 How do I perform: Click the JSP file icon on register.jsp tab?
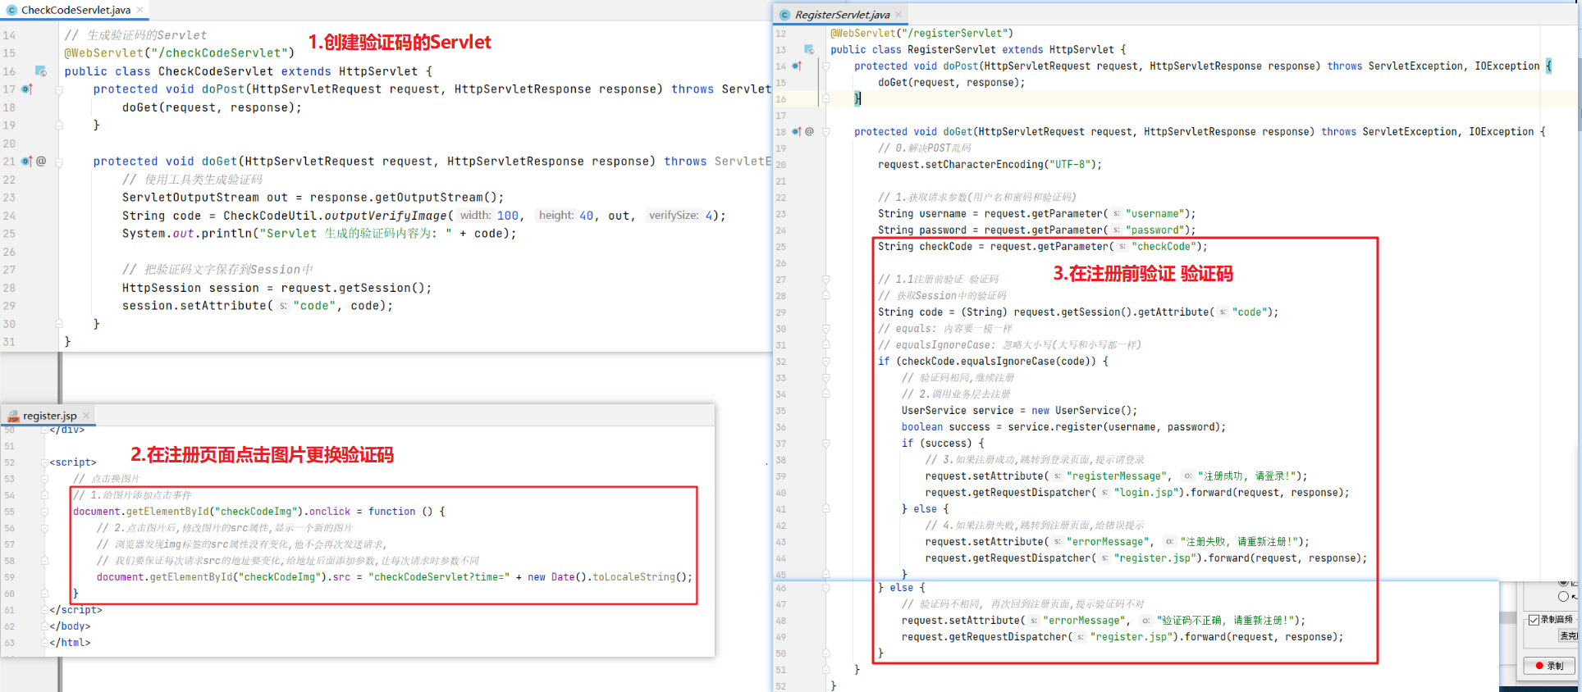tap(13, 417)
